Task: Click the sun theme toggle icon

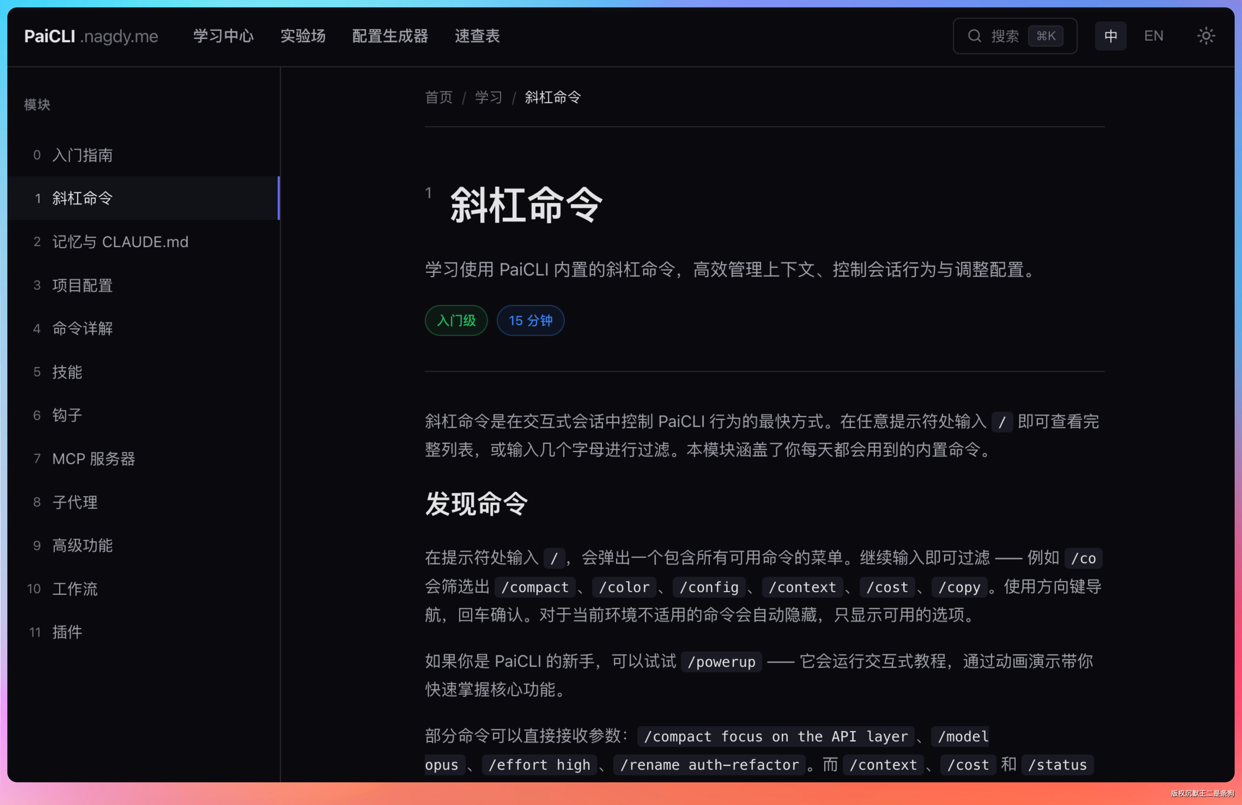Action: point(1205,36)
